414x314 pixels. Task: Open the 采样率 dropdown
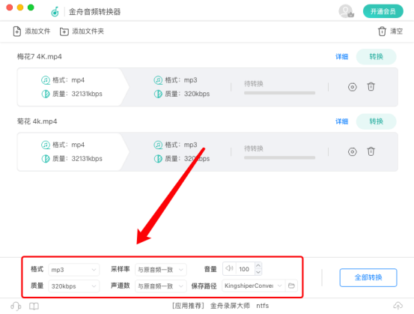160,270
